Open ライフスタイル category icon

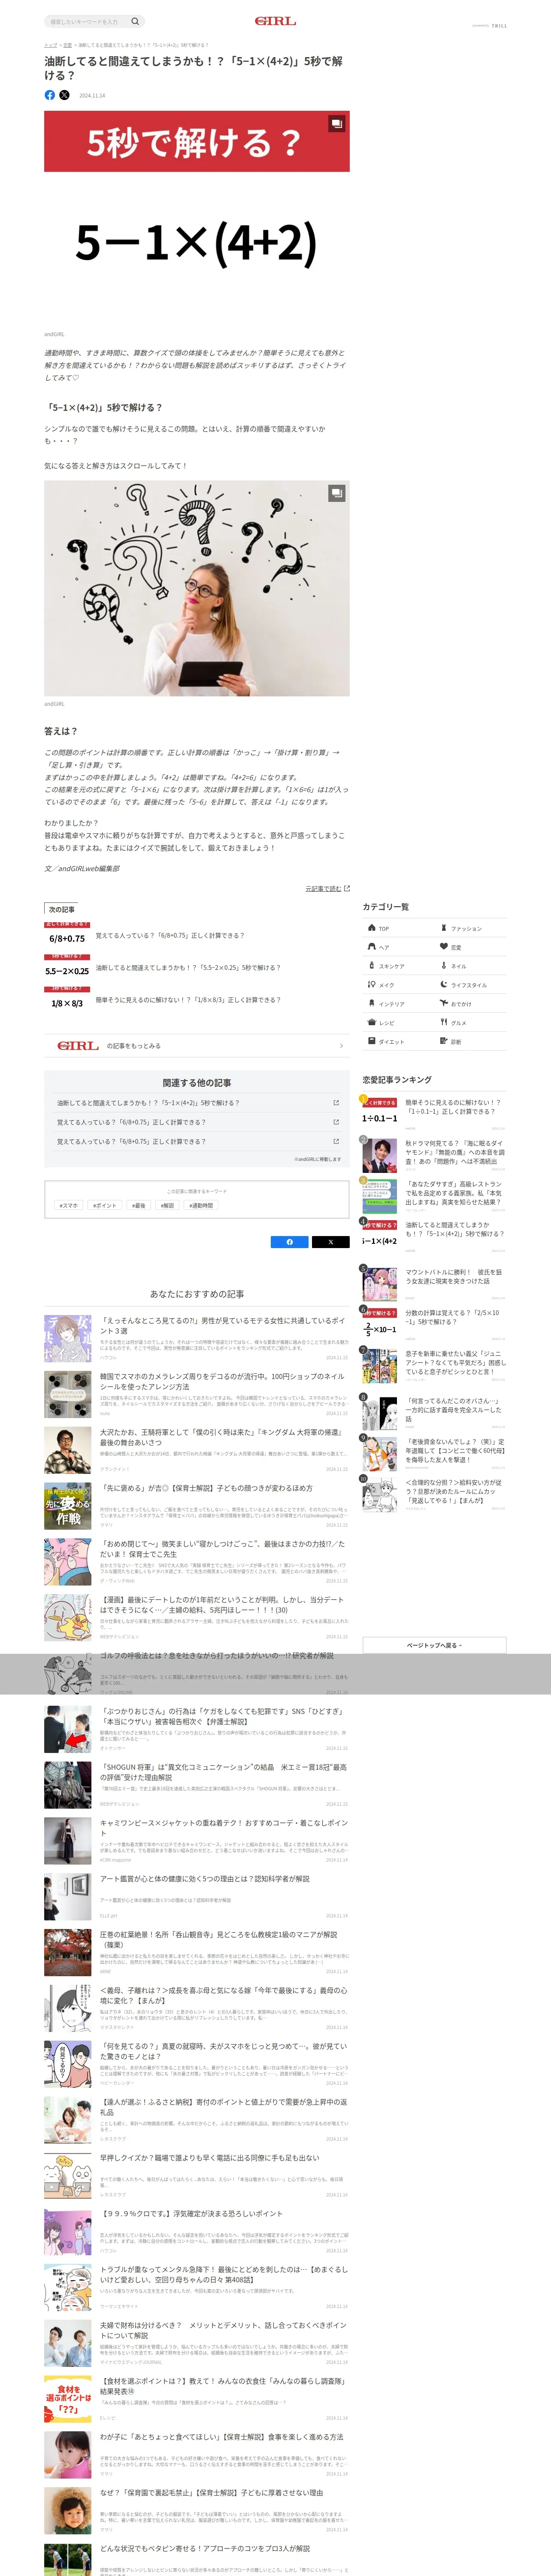(x=444, y=985)
